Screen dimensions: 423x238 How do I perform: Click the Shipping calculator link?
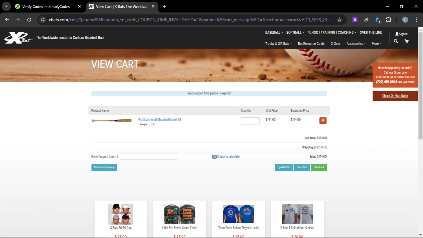226,157
